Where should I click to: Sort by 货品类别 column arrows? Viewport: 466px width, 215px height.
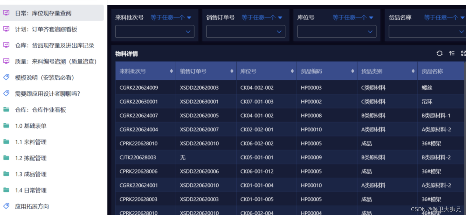tap(413, 71)
